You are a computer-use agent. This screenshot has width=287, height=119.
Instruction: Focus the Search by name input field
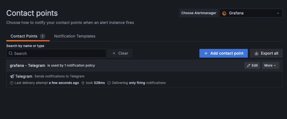pos(56,53)
